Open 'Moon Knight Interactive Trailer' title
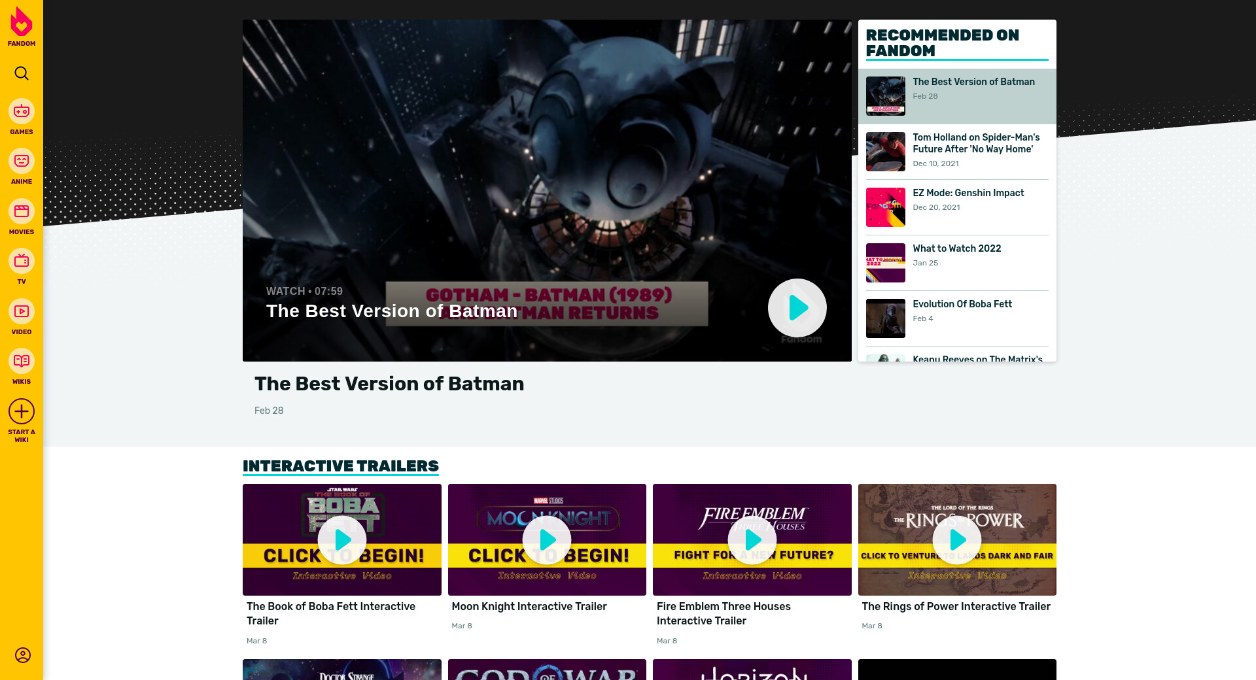1256x680 pixels. click(x=529, y=607)
